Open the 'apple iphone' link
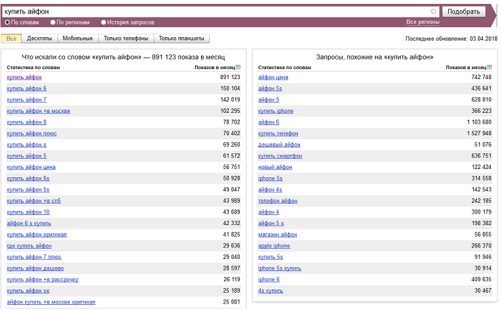This screenshot has width=501, height=309. pos(274,246)
